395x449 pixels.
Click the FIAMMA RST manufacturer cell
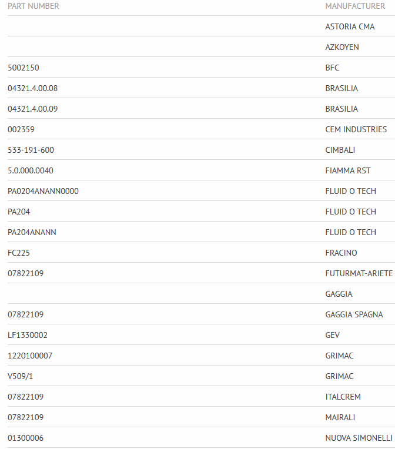pyautogui.click(x=348, y=170)
